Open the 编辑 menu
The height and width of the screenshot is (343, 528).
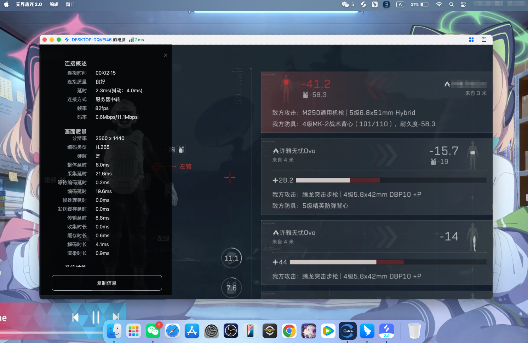pos(54,5)
